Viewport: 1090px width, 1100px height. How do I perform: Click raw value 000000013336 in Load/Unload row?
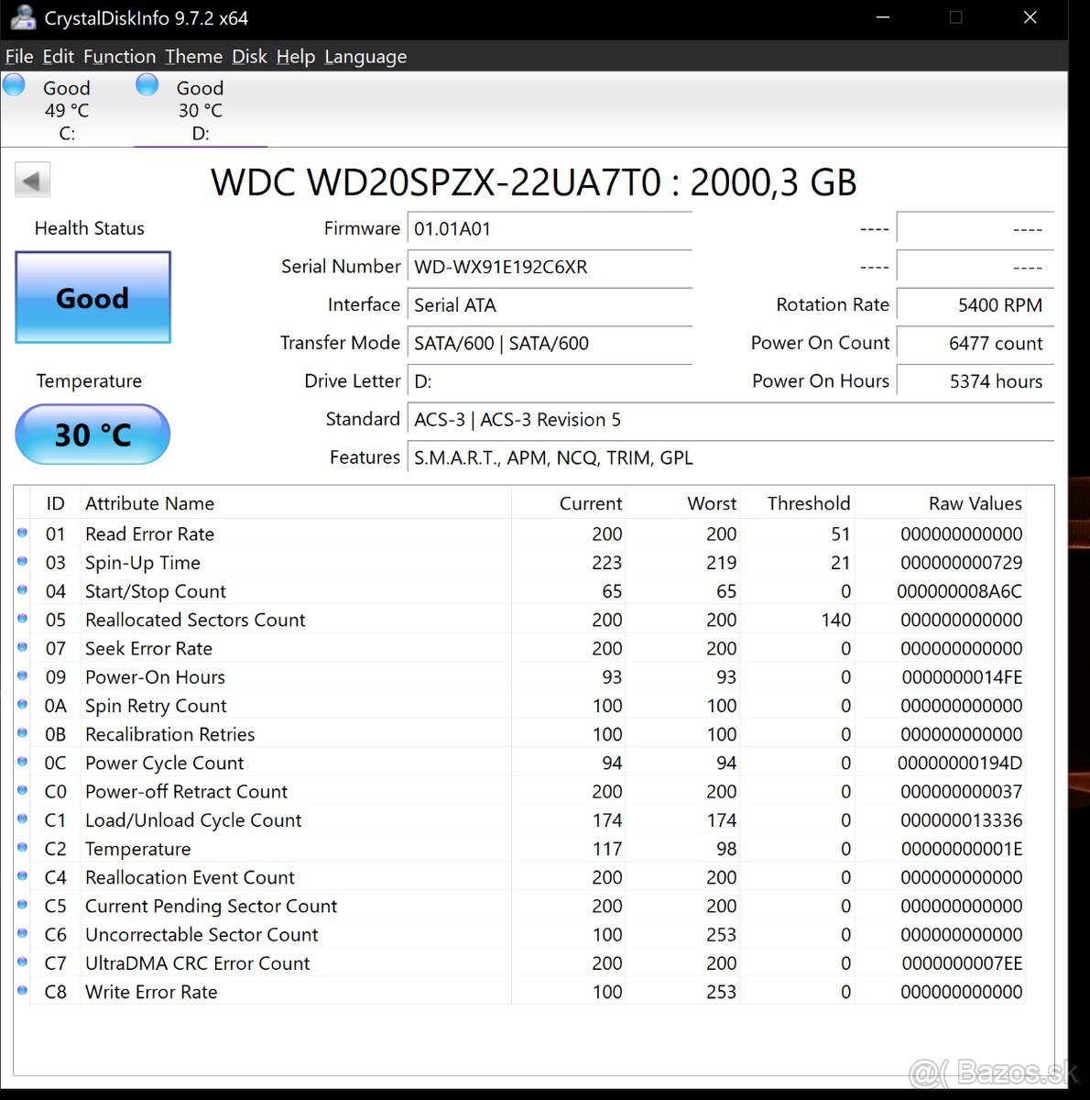962,820
